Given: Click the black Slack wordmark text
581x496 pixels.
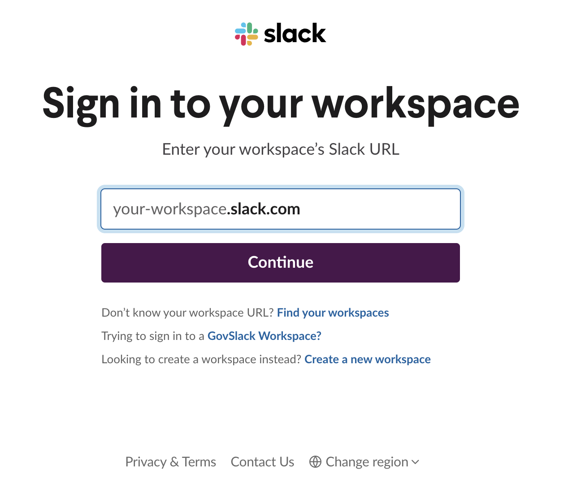Looking at the screenshot, I should pyautogui.click(x=295, y=34).
